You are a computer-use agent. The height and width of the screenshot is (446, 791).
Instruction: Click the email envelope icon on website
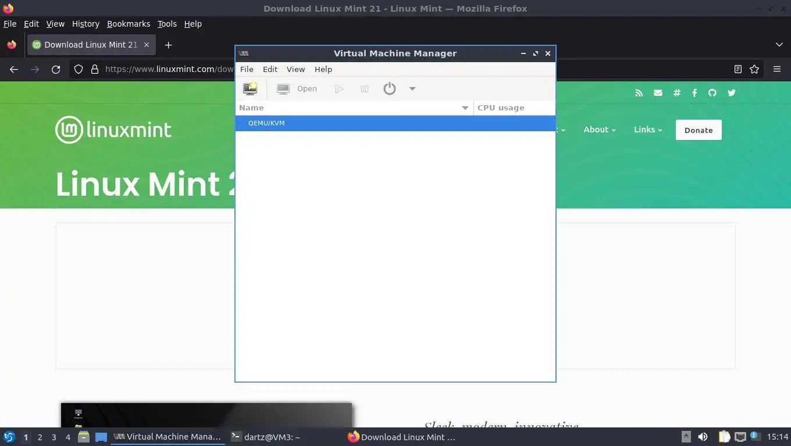pos(658,93)
